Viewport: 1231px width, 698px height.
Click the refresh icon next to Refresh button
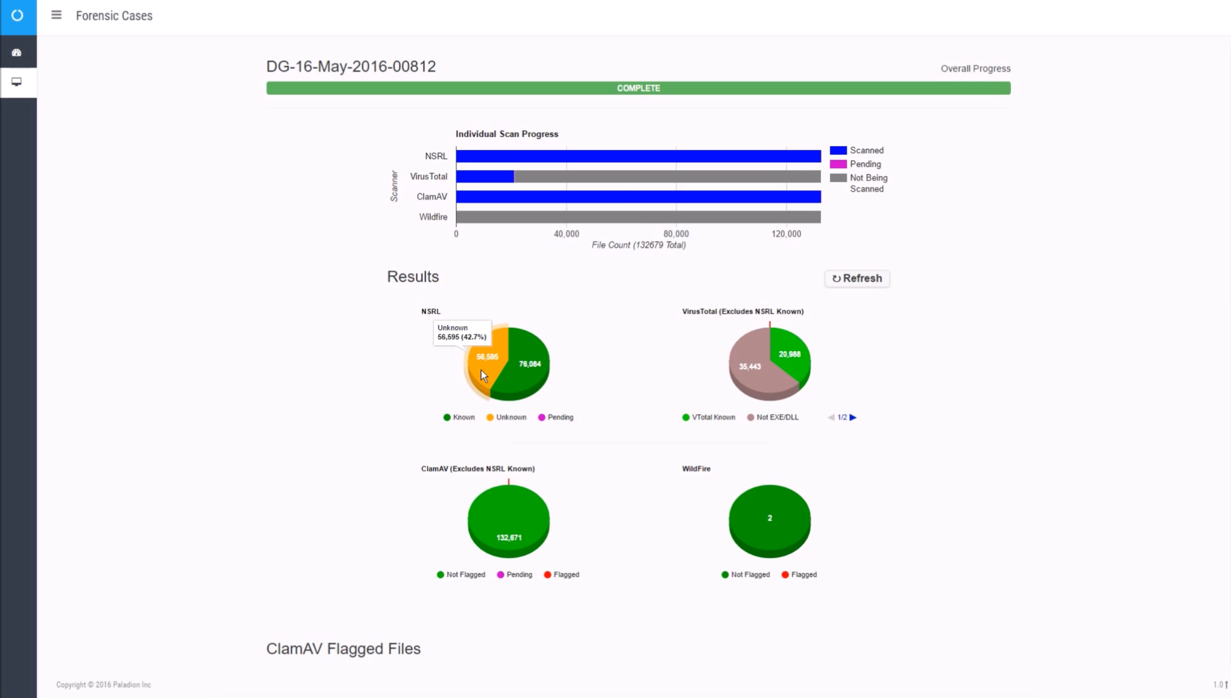836,278
